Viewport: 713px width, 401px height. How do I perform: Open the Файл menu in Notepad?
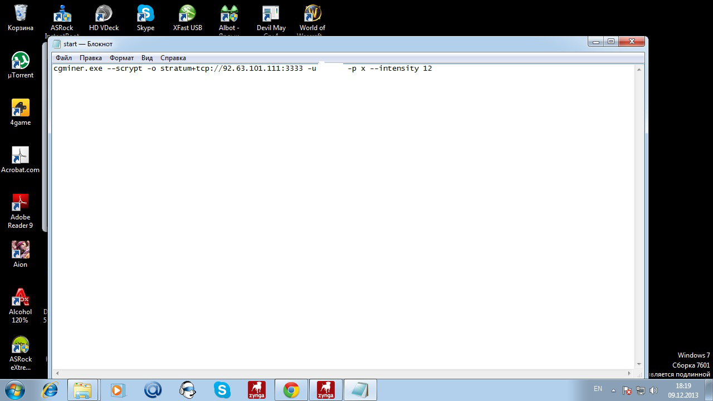pos(64,58)
